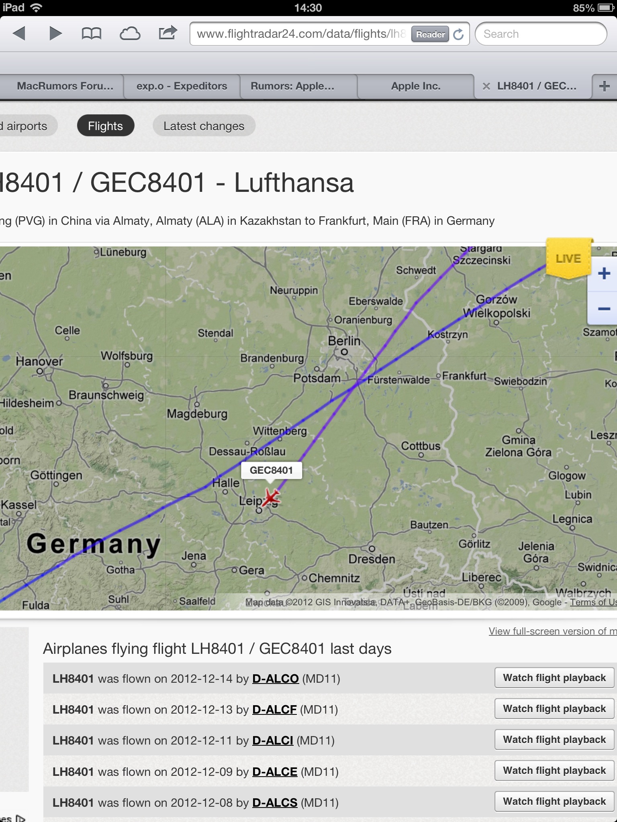The width and height of the screenshot is (617, 822).
Task: Tap the Dresden city label on map
Action: coord(372,559)
